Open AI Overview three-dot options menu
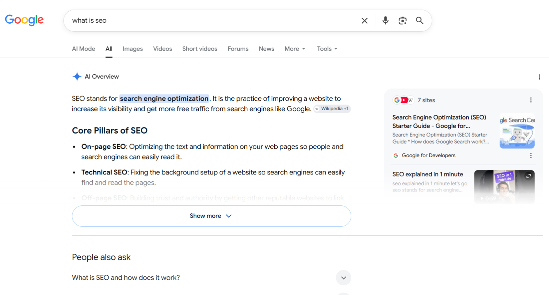 (539, 77)
